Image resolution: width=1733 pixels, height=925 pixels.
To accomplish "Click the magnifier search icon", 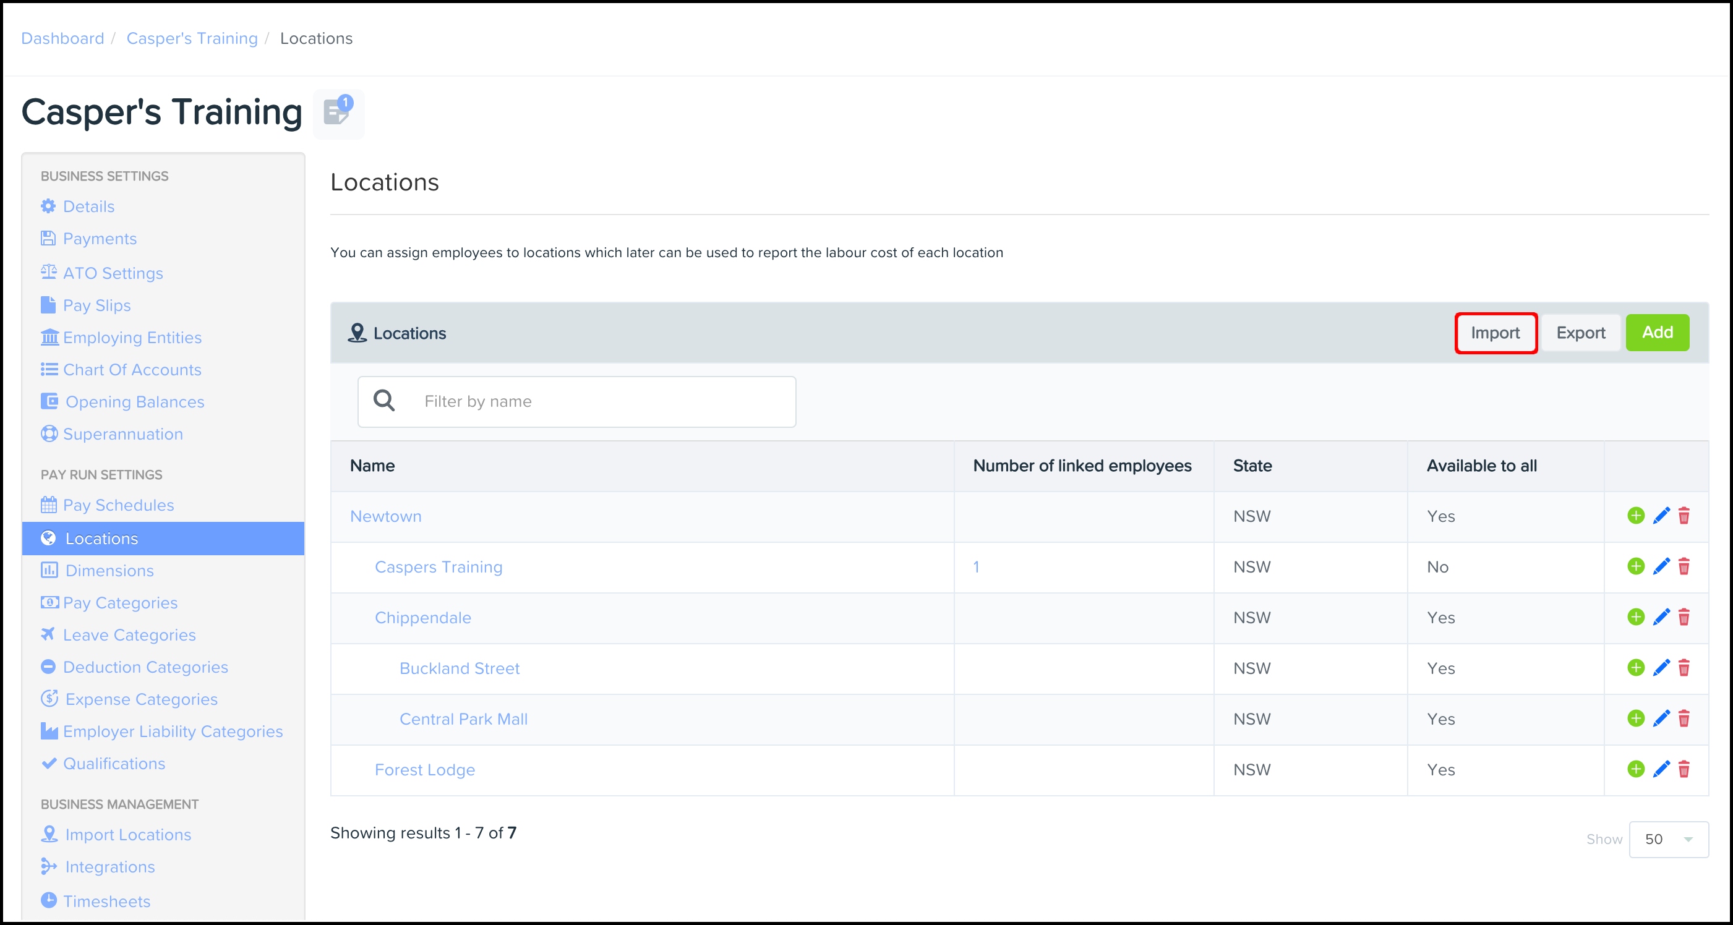I will (x=384, y=401).
